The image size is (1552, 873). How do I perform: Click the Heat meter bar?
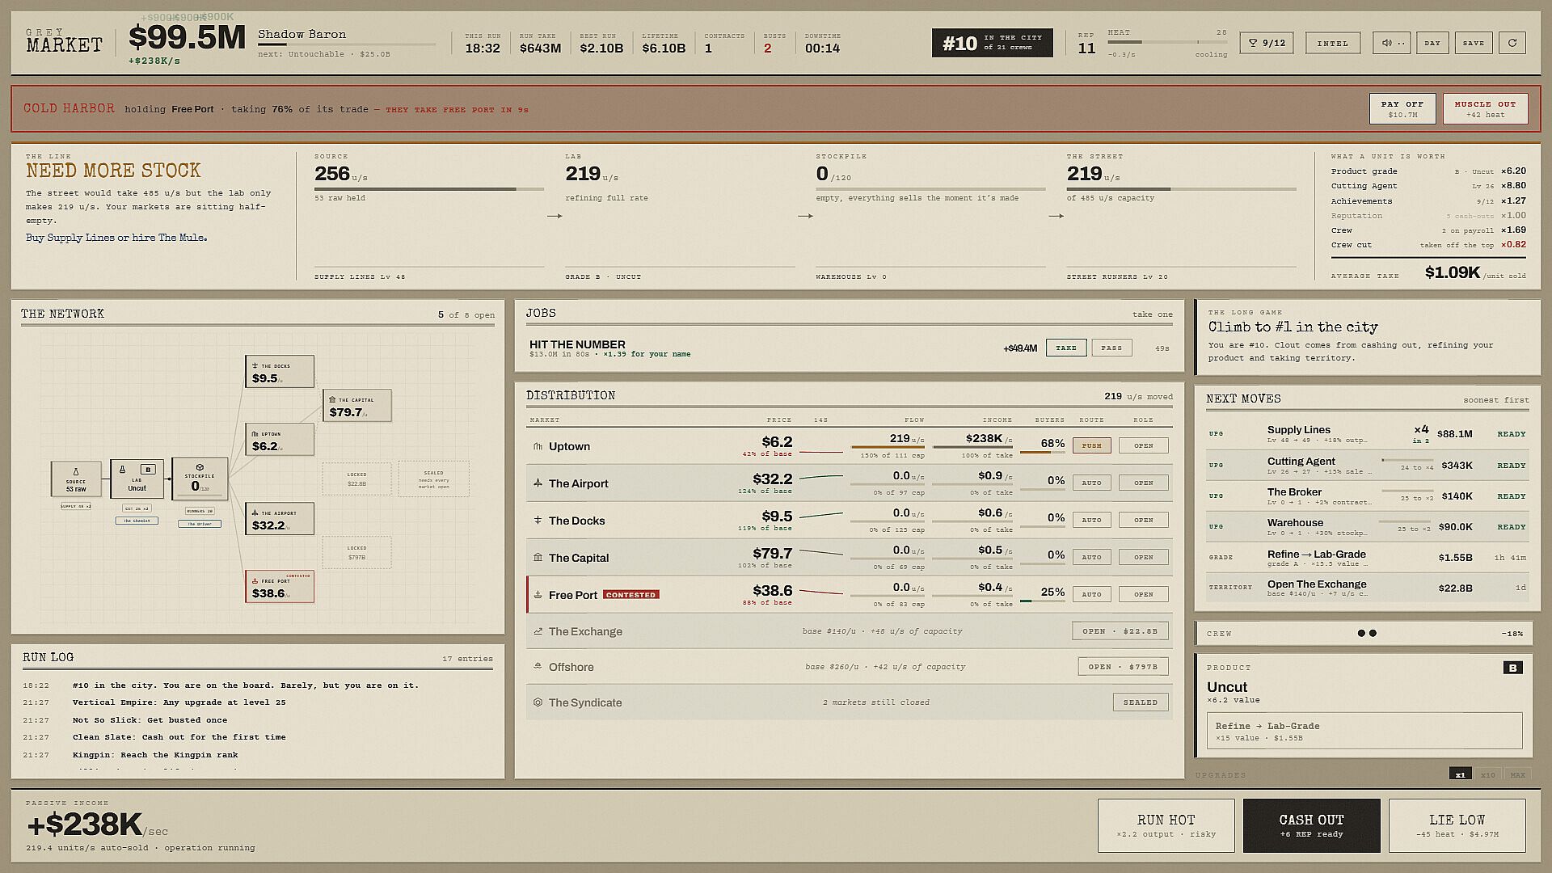click(1167, 42)
